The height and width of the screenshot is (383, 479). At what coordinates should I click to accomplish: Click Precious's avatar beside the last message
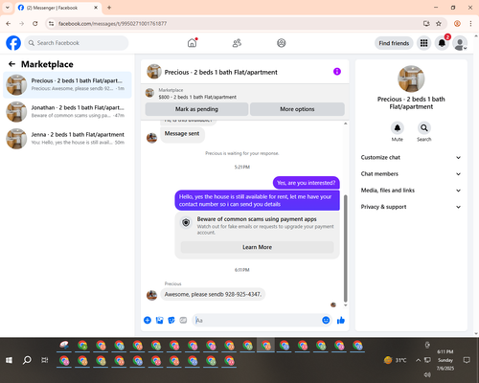point(151,295)
